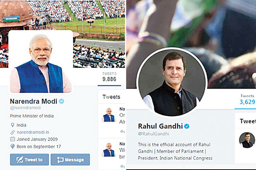Image resolution: width=256 pixels, height=170 pixels.
Task: Click the Tweet to button
Action: pos(29,159)
